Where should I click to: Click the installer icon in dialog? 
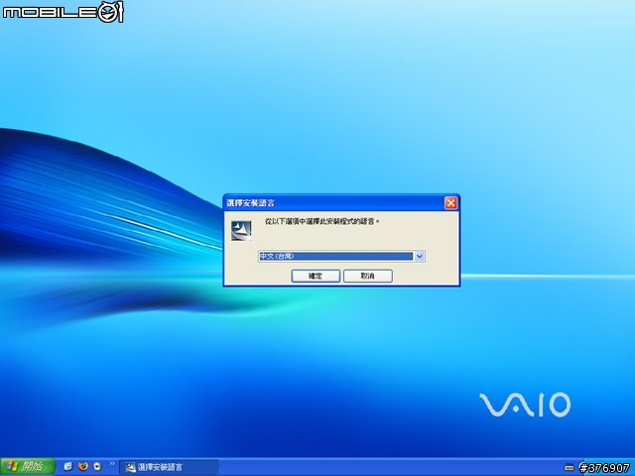[x=241, y=231]
